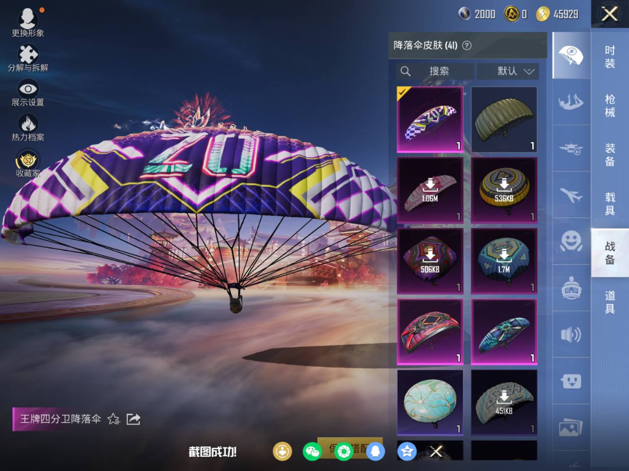Screen dimensions: 629x471
Task: Close the inventory with the top X
Action: 610,14
